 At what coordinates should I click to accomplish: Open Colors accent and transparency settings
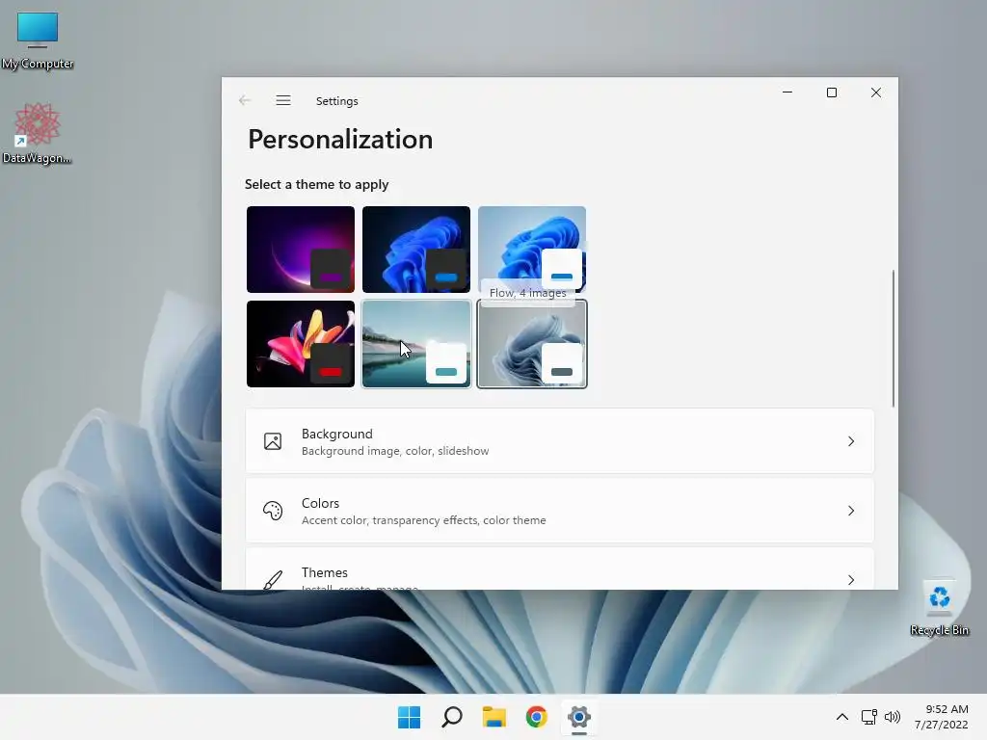pos(560,511)
